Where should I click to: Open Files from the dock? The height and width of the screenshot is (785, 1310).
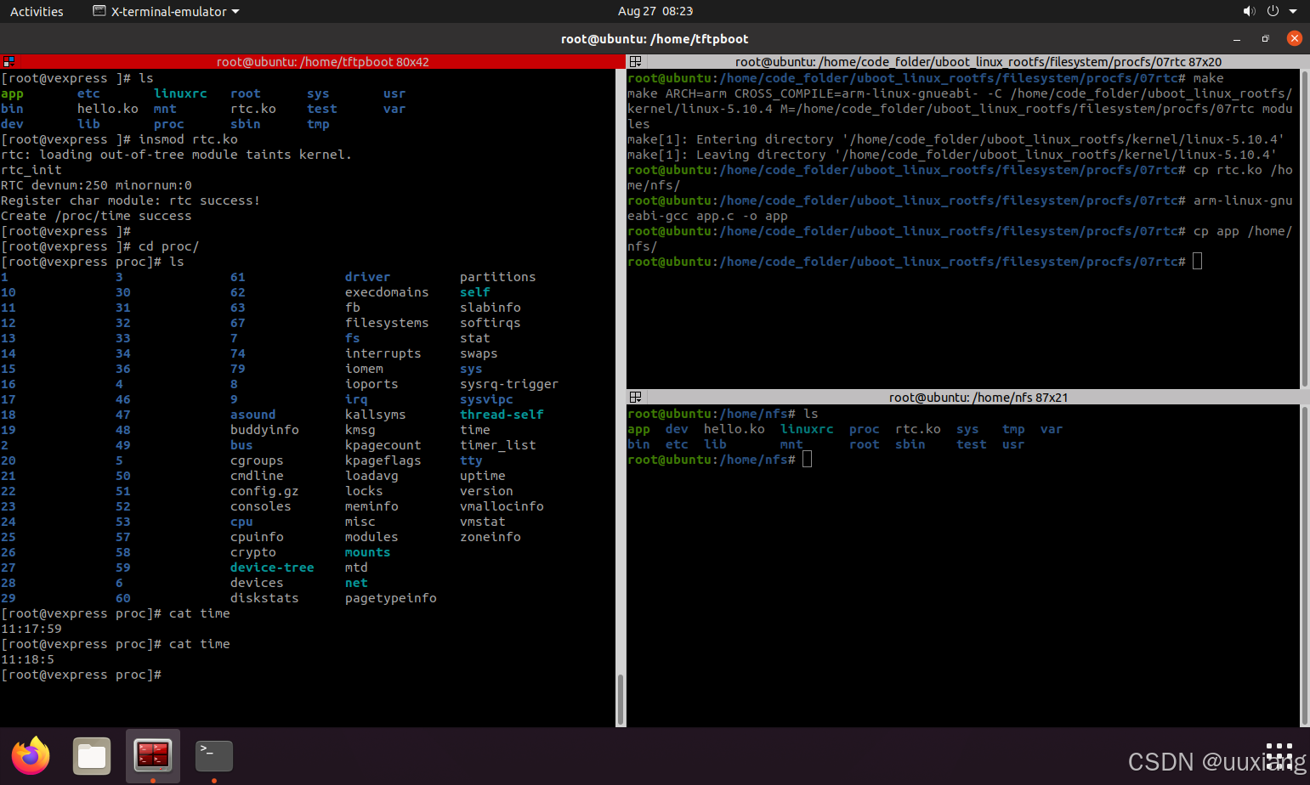[x=92, y=756]
